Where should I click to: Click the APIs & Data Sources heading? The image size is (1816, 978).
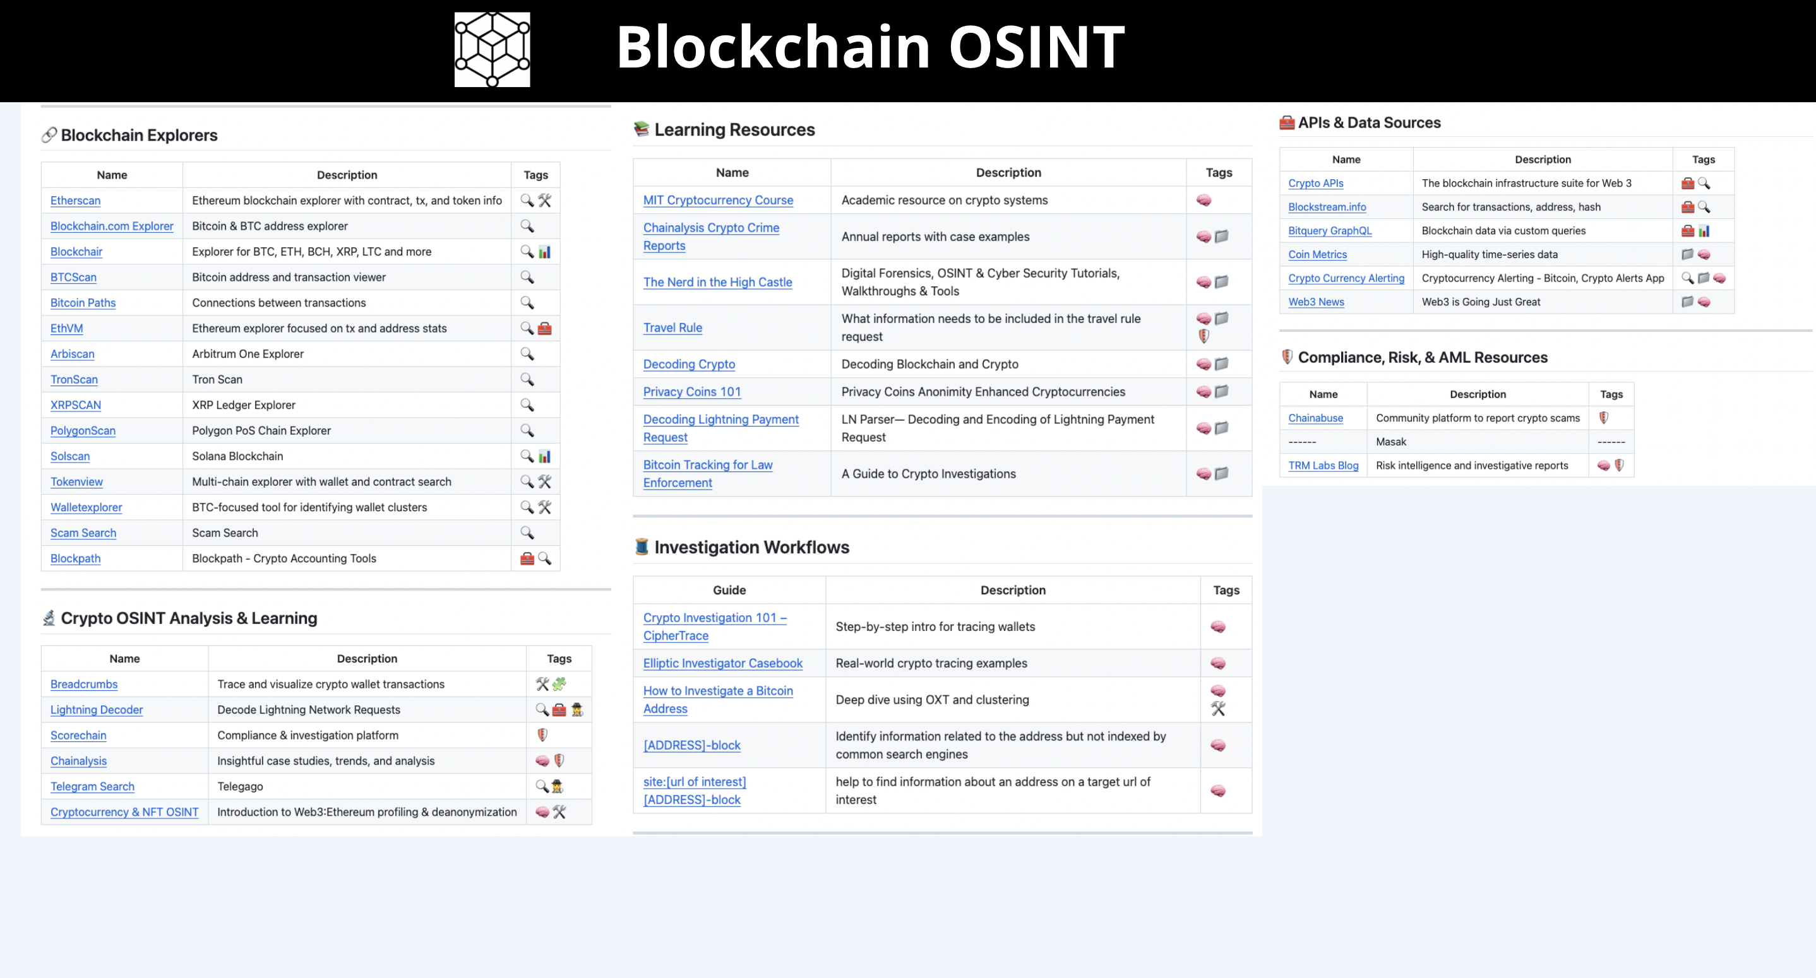tap(1369, 122)
